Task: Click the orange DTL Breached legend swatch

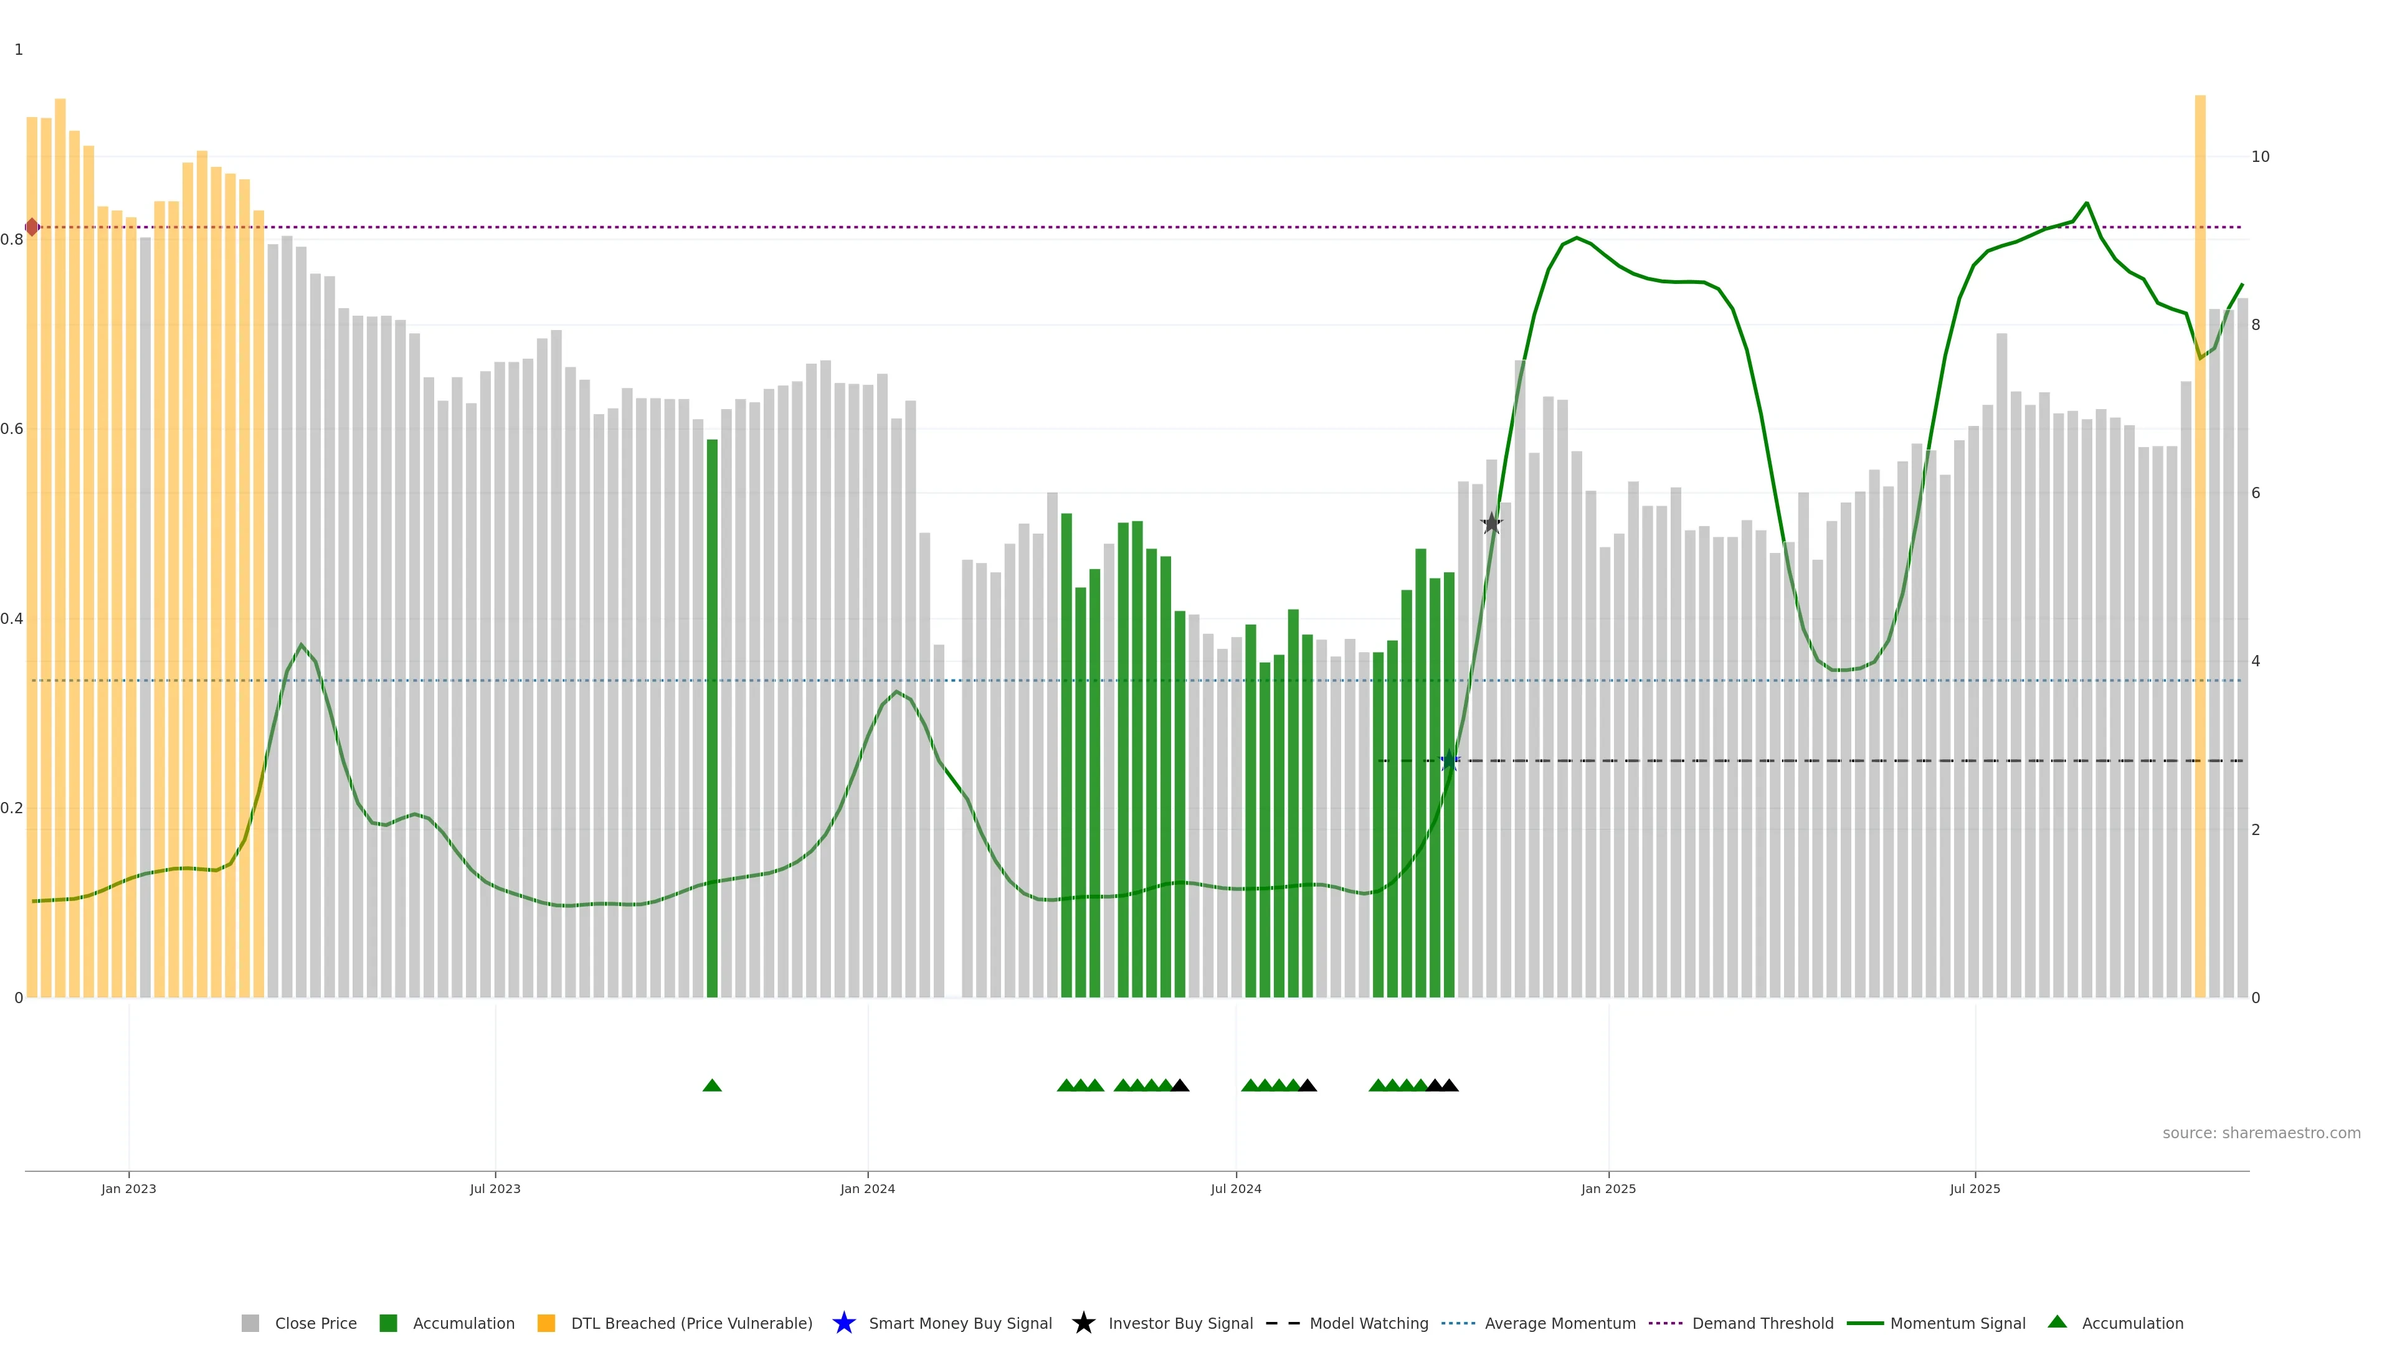Action: click(x=546, y=1324)
